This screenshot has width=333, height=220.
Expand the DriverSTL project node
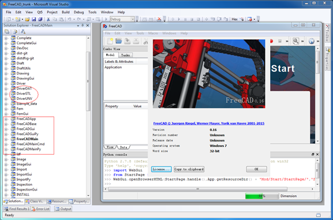coord(6,94)
